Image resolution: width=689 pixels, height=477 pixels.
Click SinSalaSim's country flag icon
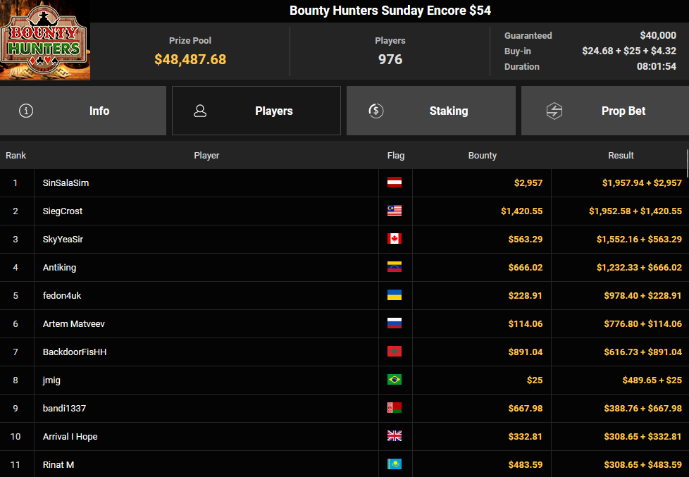point(394,182)
